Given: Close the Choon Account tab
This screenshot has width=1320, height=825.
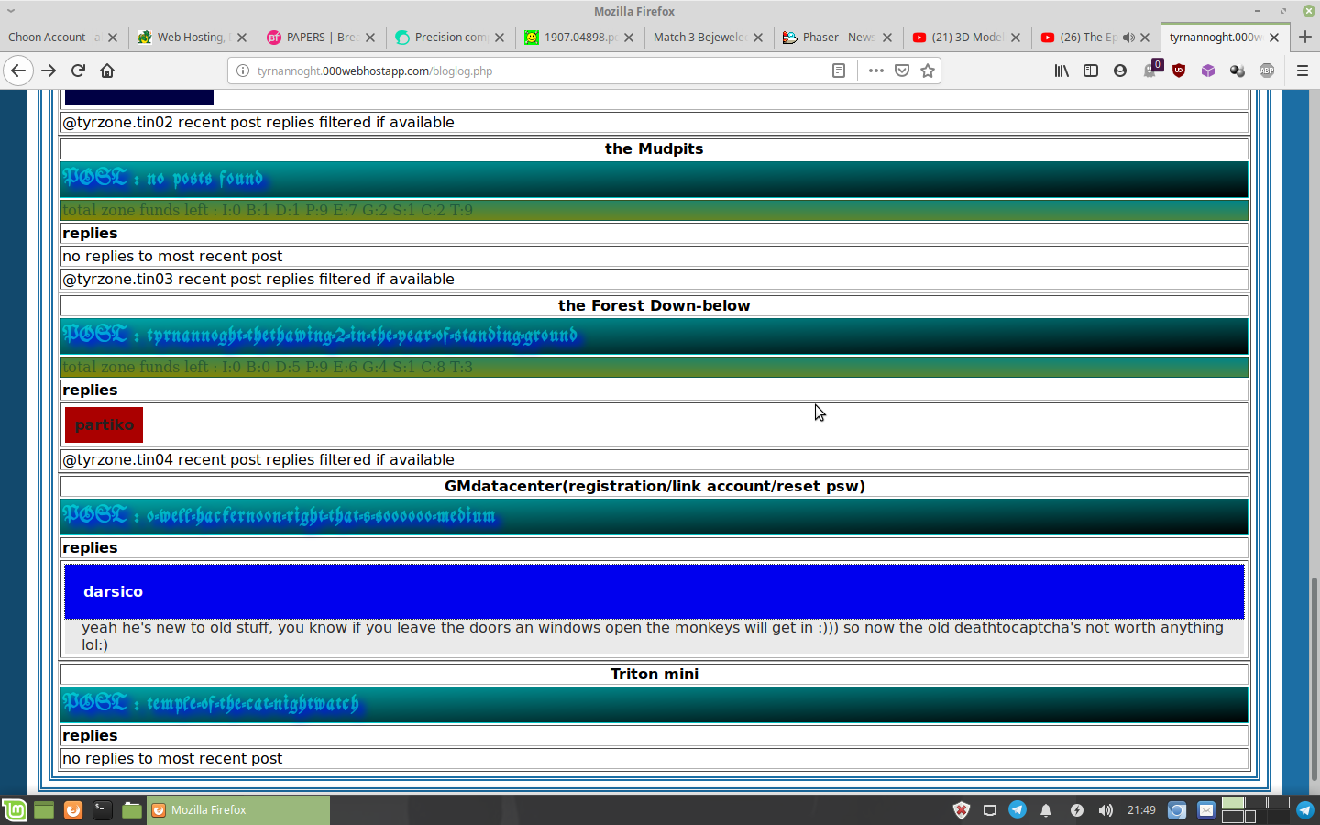Looking at the screenshot, I should pyautogui.click(x=113, y=38).
